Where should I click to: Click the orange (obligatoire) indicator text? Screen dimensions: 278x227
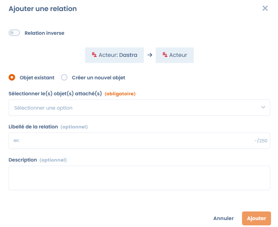click(x=120, y=94)
